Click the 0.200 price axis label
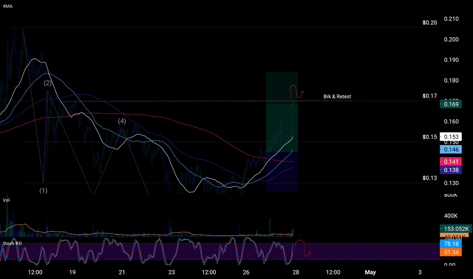Screen dimensions: 473x279 [451, 39]
